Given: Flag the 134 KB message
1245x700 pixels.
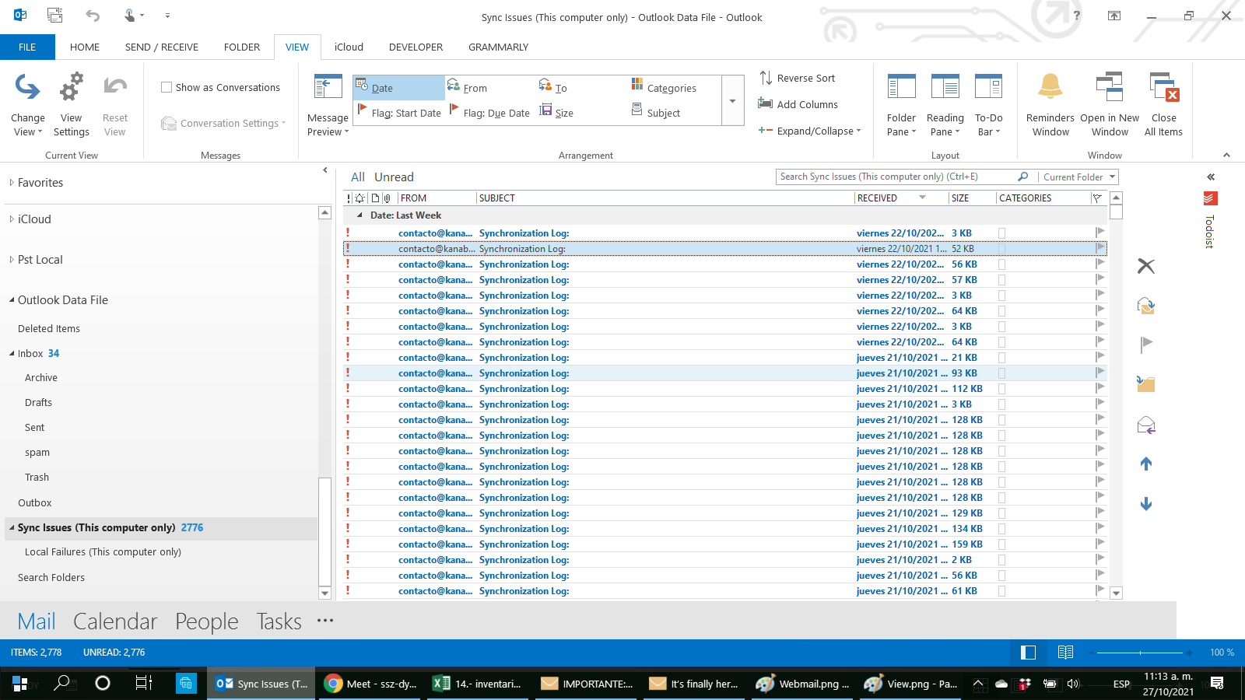Looking at the screenshot, I should click(1099, 528).
